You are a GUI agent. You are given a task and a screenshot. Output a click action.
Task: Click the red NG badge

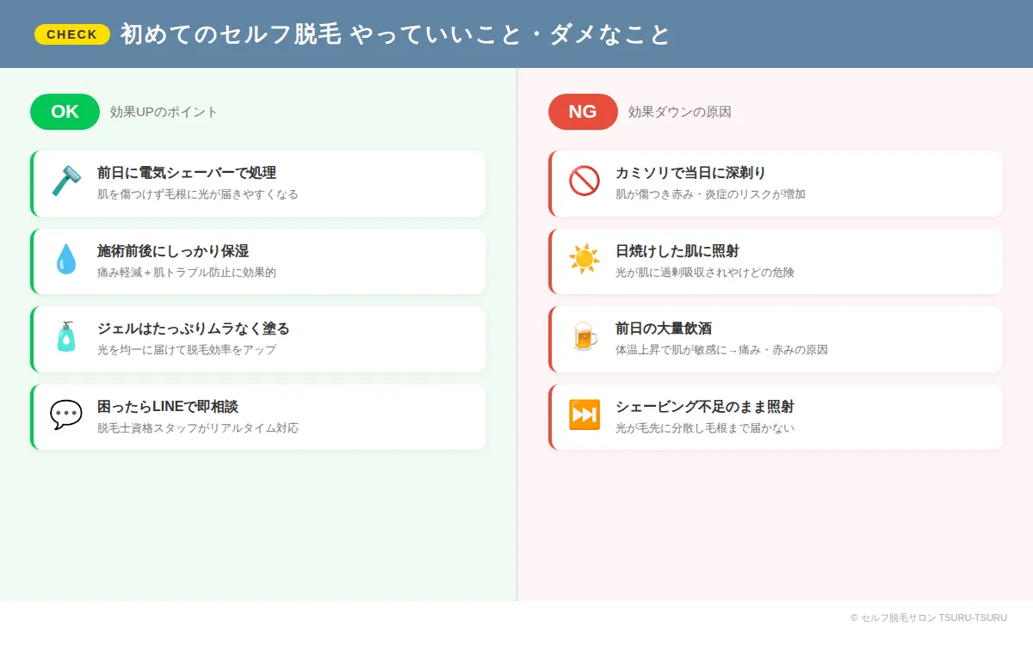click(583, 112)
